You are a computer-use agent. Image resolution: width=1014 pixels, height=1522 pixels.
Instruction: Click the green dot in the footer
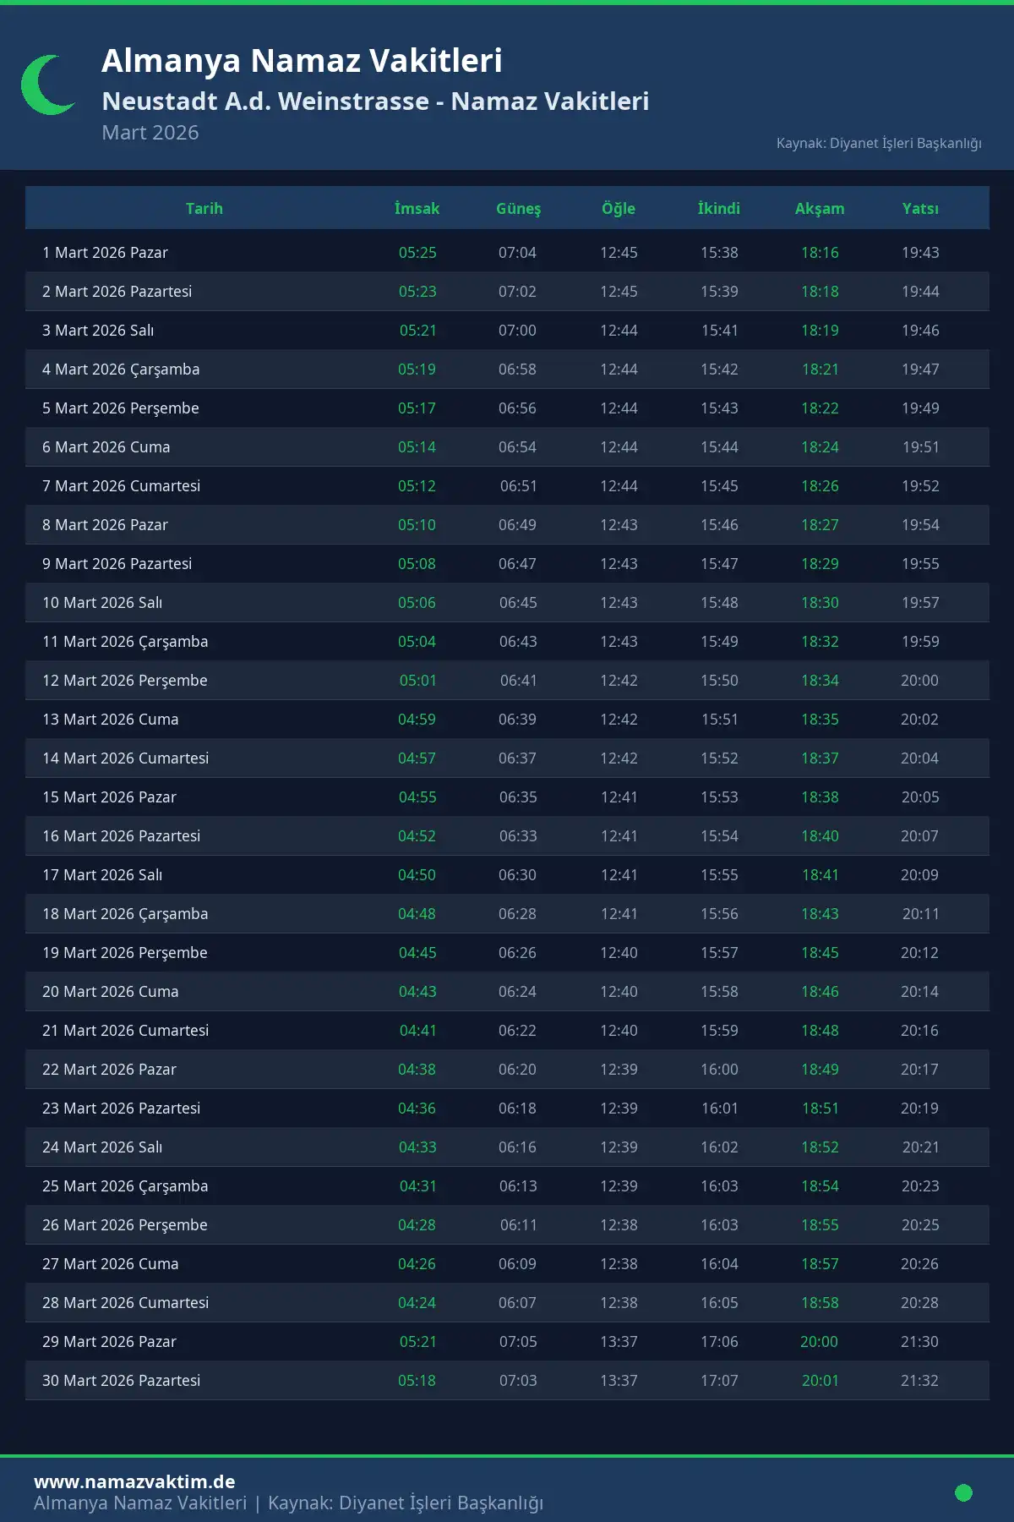point(963,1492)
